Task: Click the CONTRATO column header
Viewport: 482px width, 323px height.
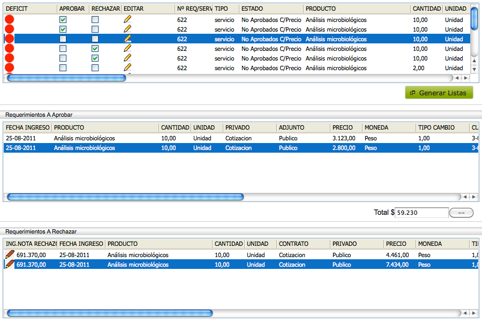Action: click(x=303, y=244)
